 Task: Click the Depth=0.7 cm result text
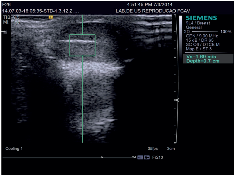click(203, 61)
